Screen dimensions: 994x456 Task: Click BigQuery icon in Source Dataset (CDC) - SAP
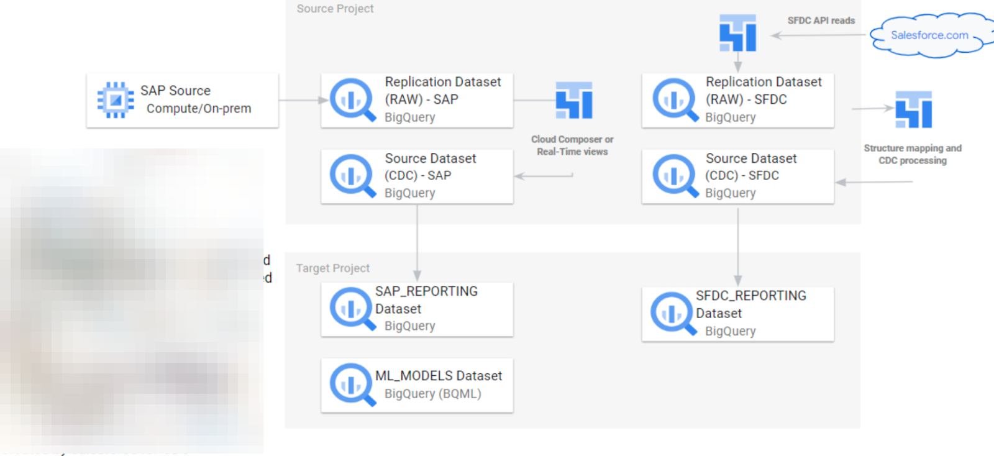352,176
